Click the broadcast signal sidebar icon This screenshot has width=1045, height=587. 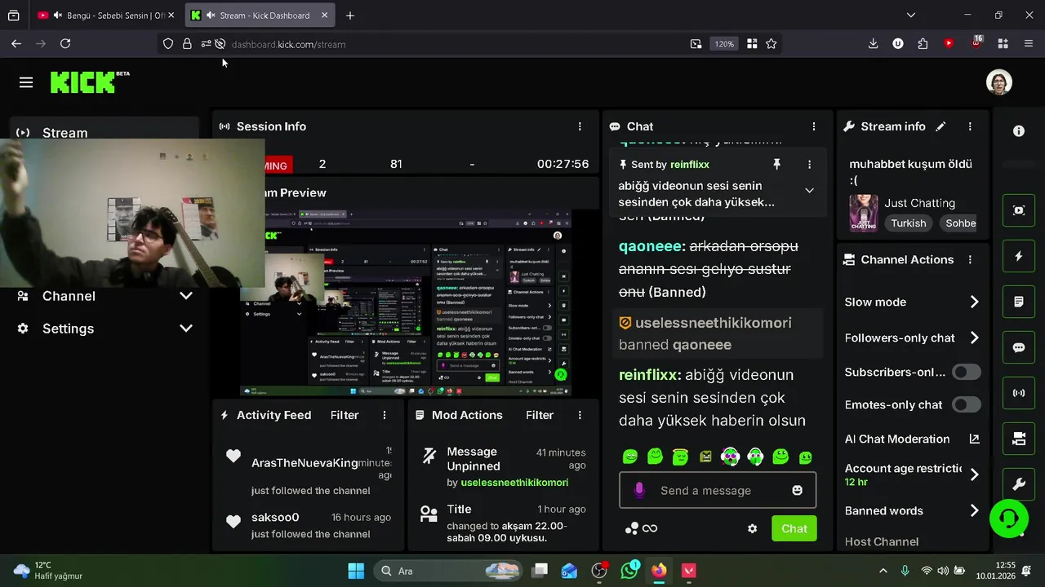(1019, 393)
